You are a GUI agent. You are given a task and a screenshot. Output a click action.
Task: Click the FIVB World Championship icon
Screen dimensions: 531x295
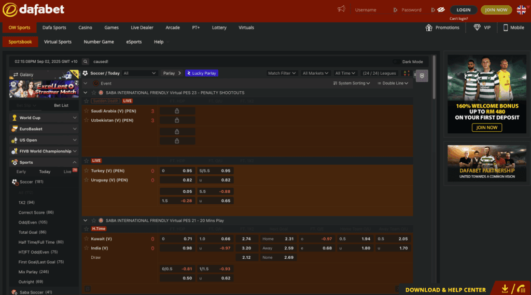[15, 151]
